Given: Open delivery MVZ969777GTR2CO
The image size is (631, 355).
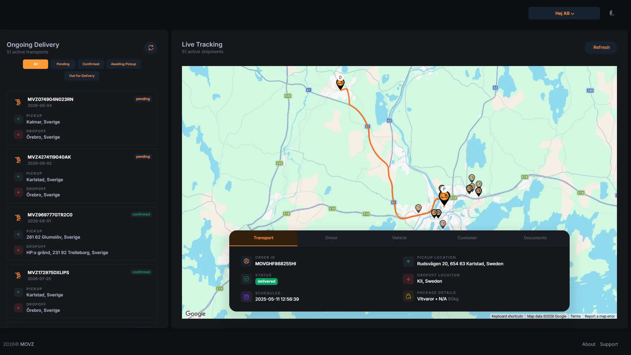Looking at the screenshot, I should (82, 234).
